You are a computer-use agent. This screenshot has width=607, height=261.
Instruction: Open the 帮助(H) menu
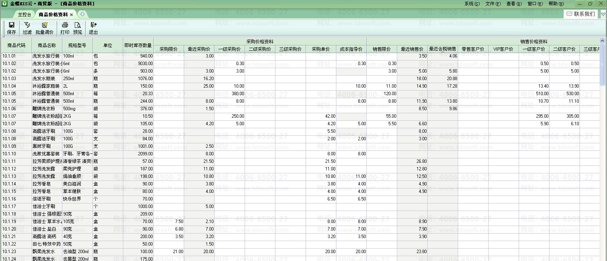pyautogui.click(x=556, y=4)
